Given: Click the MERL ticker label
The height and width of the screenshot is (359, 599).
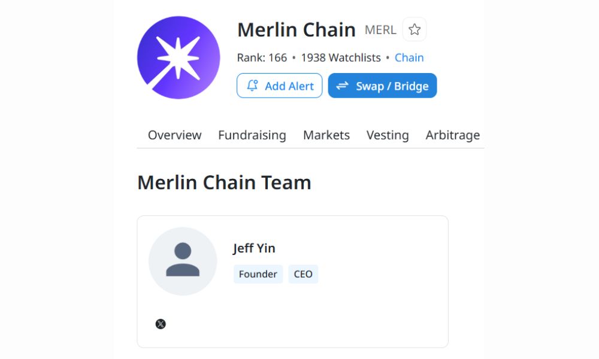Looking at the screenshot, I should click(382, 30).
